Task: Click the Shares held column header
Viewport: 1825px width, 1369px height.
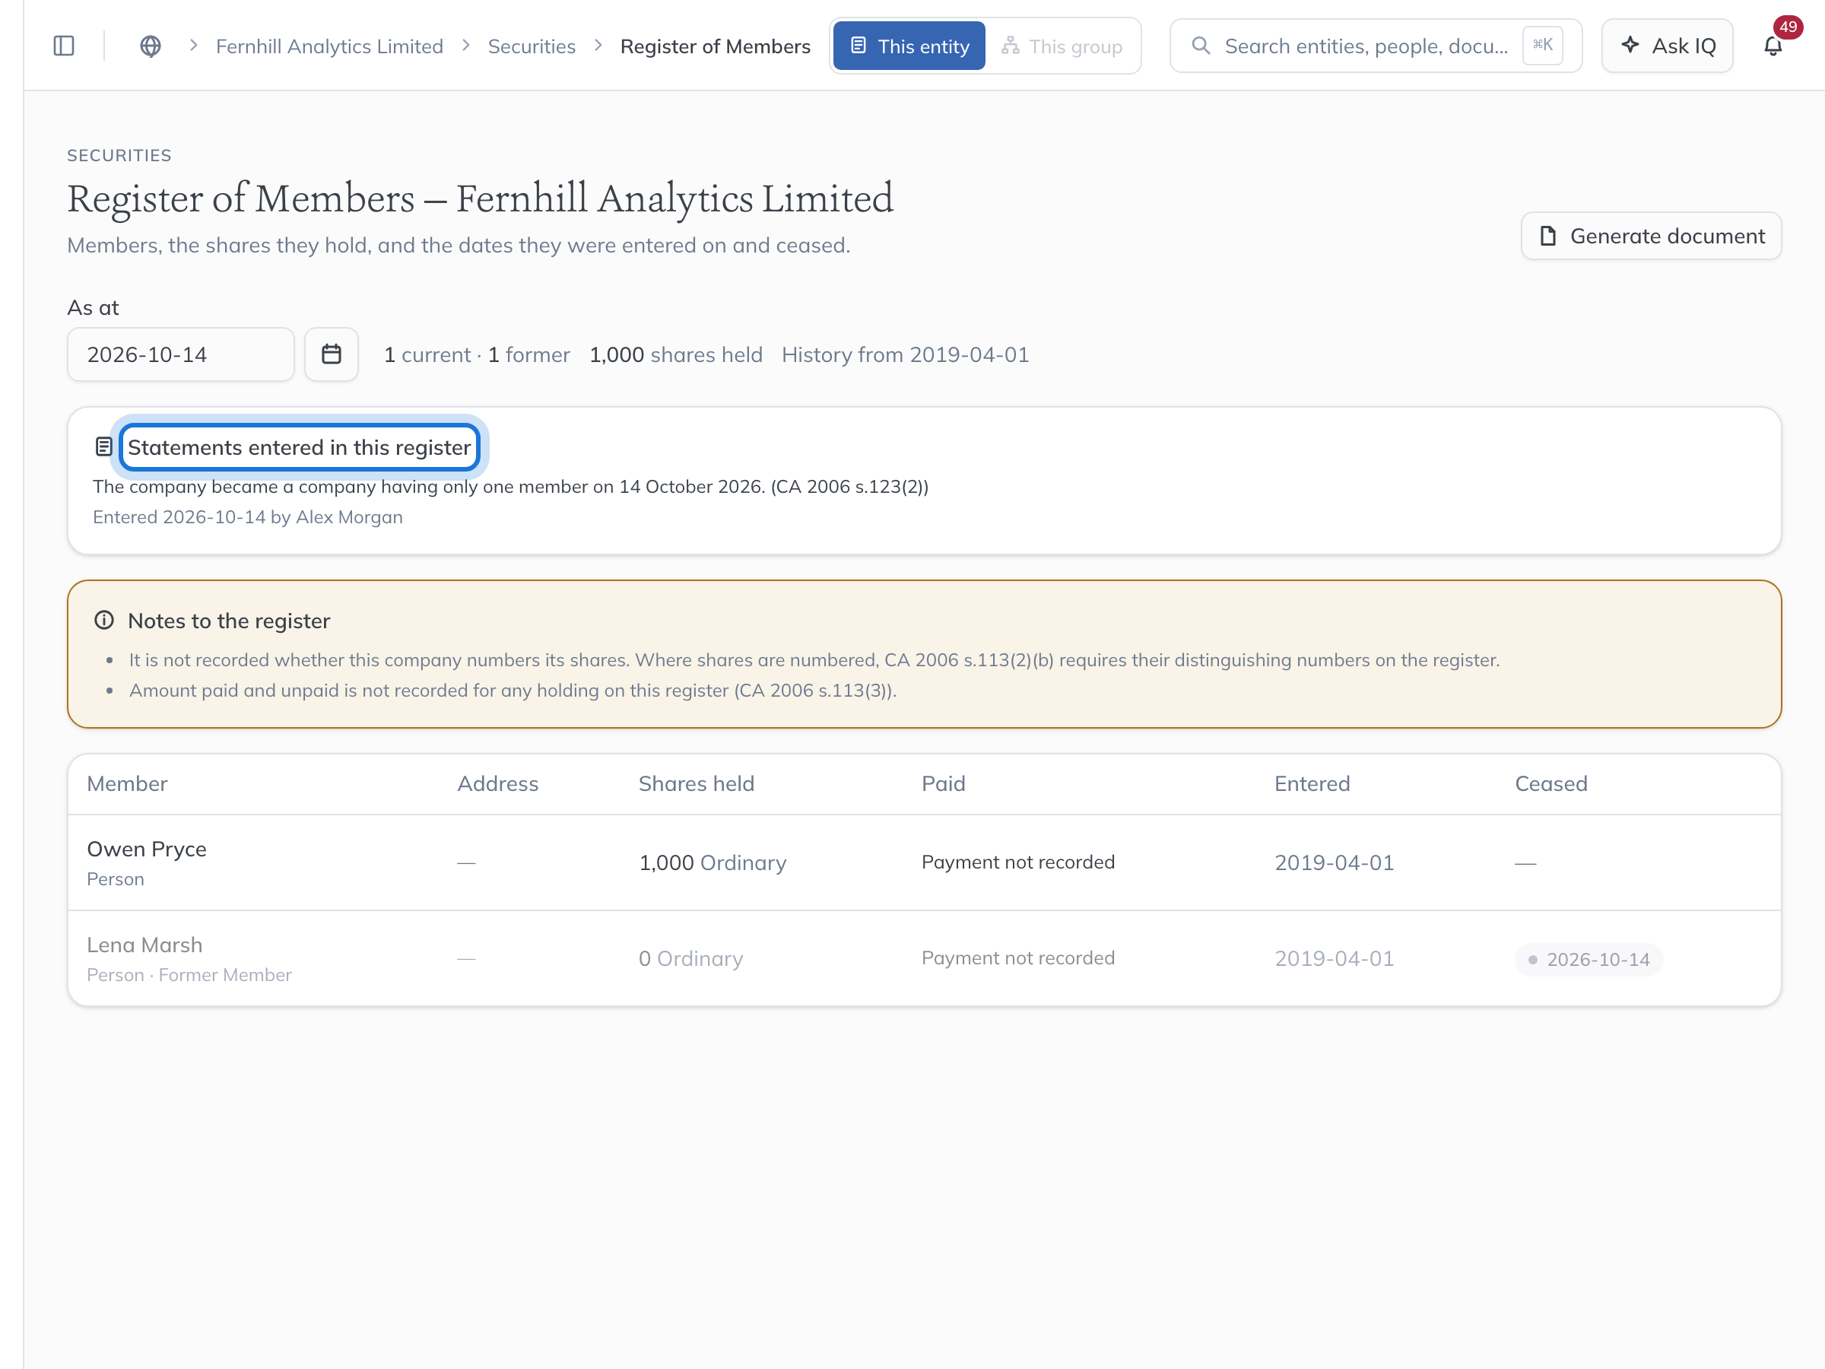Action: [x=697, y=784]
